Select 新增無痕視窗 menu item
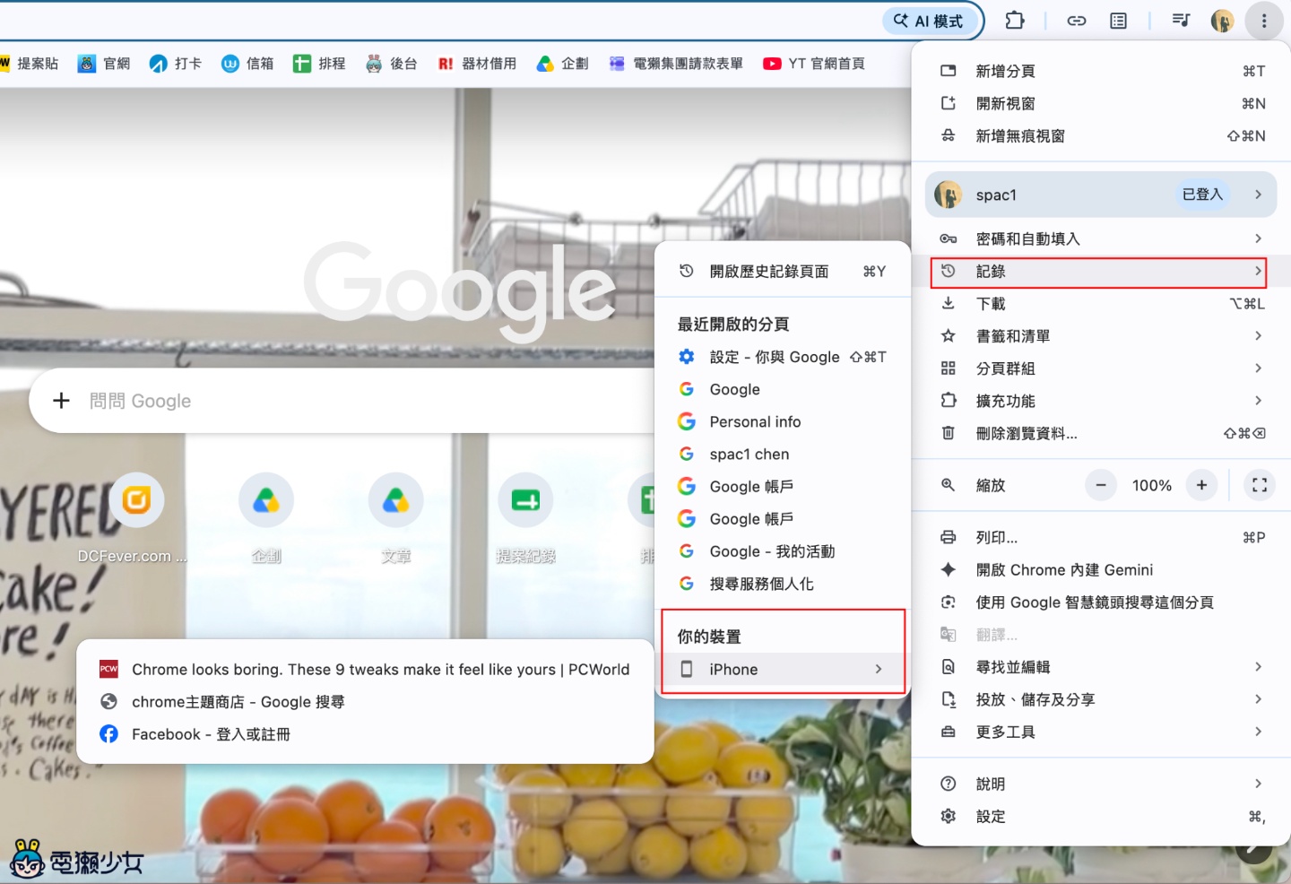Viewport: 1291px width, 884px height. point(1101,136)
